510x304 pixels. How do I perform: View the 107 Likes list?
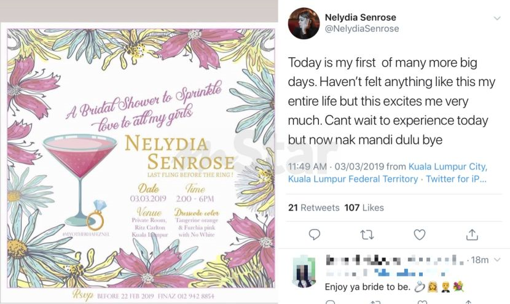364,208
